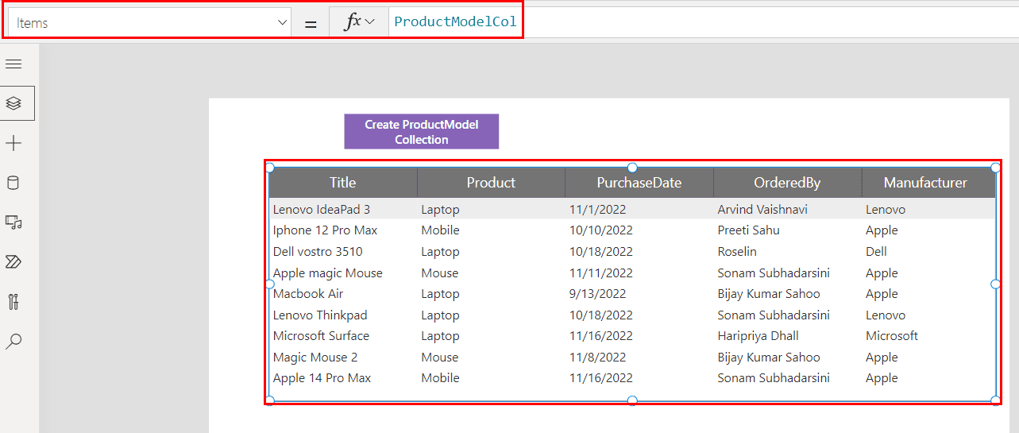This screenshot has width=1019, height=433.
Task: Click Apple 14 Pro Max cell
Action: [x=322, y=378]
